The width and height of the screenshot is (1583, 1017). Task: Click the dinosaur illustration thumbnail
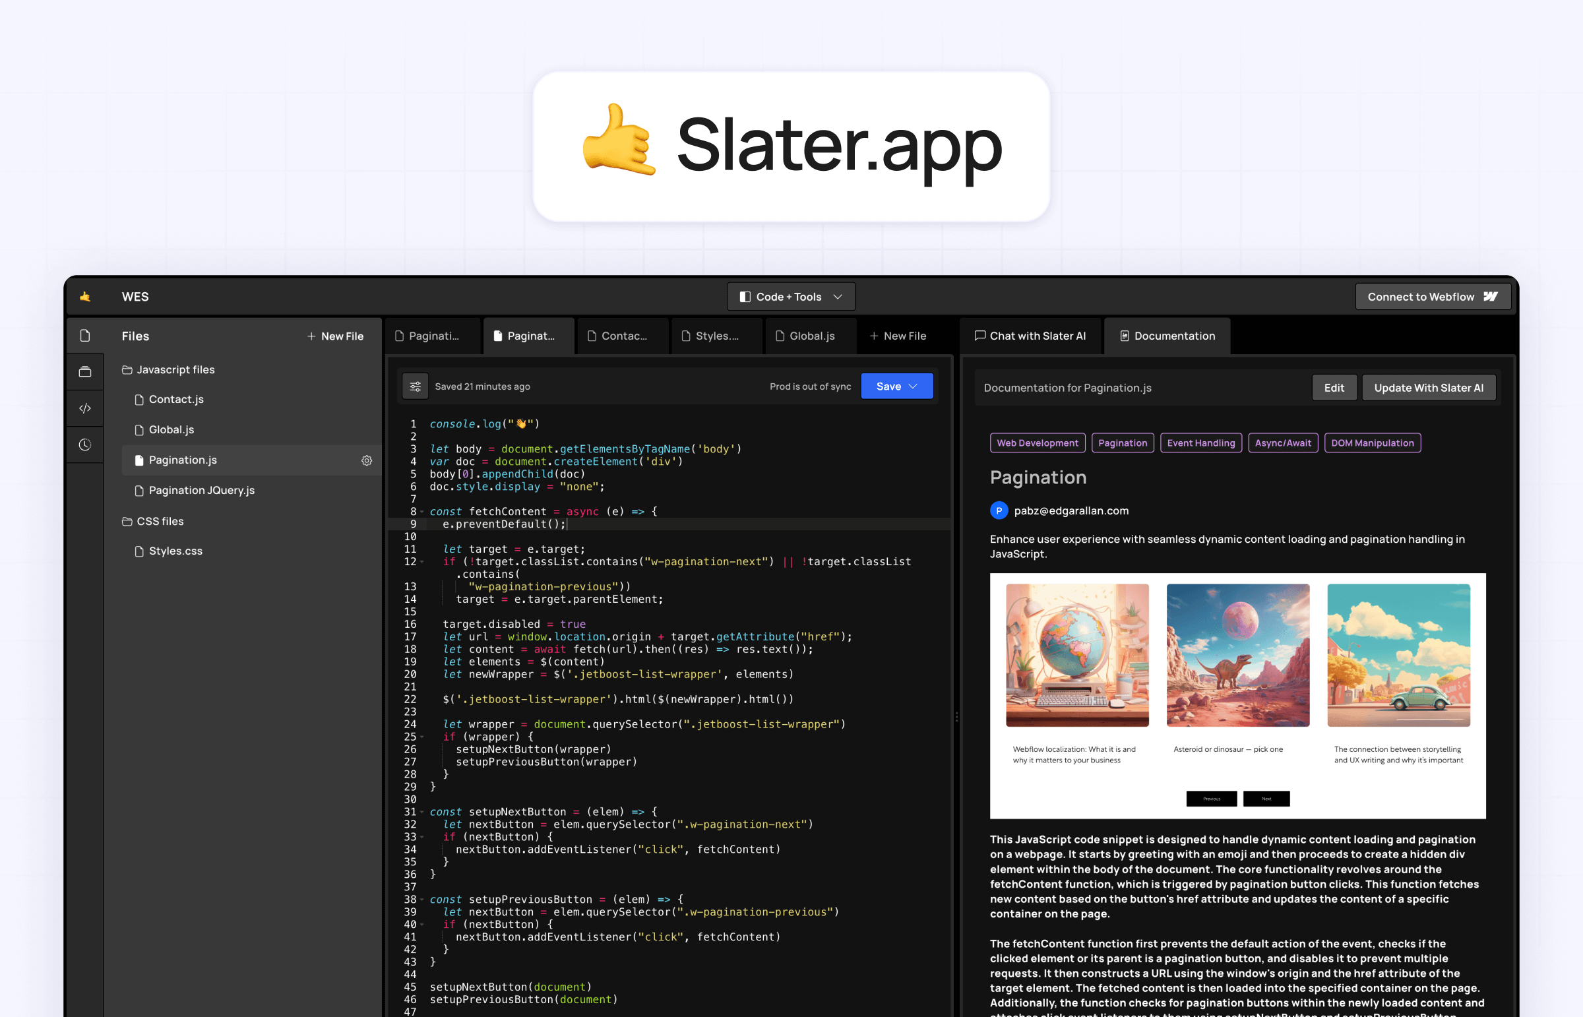1237,655
